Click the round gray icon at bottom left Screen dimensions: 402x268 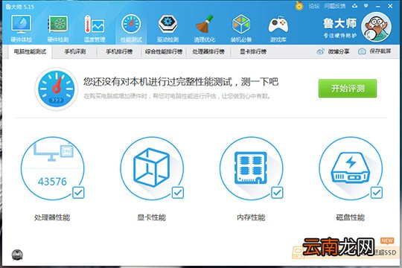(17, 255)
